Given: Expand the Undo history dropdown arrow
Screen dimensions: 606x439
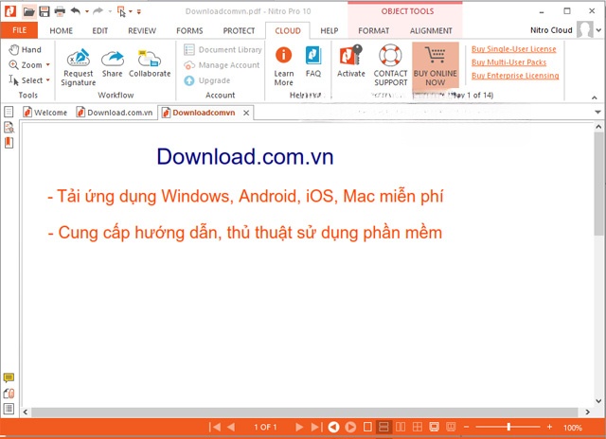Looking at the screenshot, I should [87, 11].
